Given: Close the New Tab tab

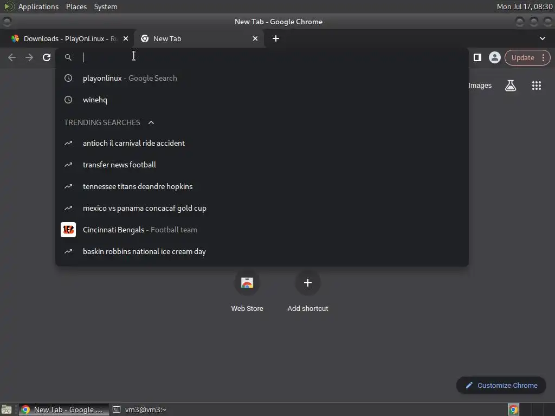Looking at the screenshot, I should (255, 38).
